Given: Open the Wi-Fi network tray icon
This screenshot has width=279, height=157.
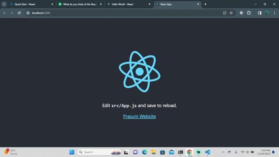Looking at the screenshot, I should [242, 152].
